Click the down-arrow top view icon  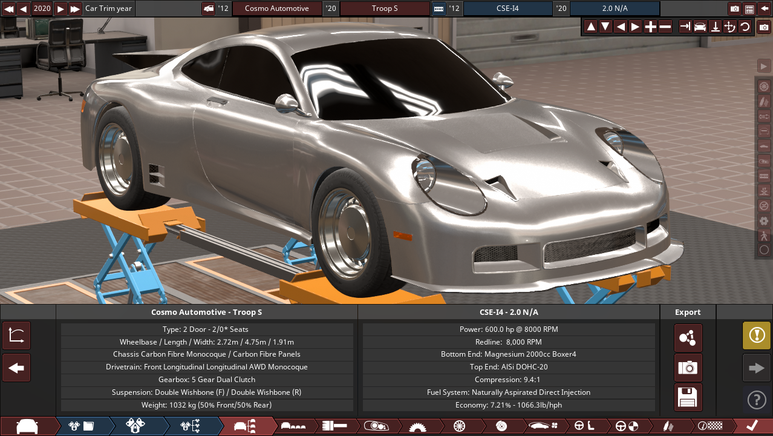click(715, 27)
